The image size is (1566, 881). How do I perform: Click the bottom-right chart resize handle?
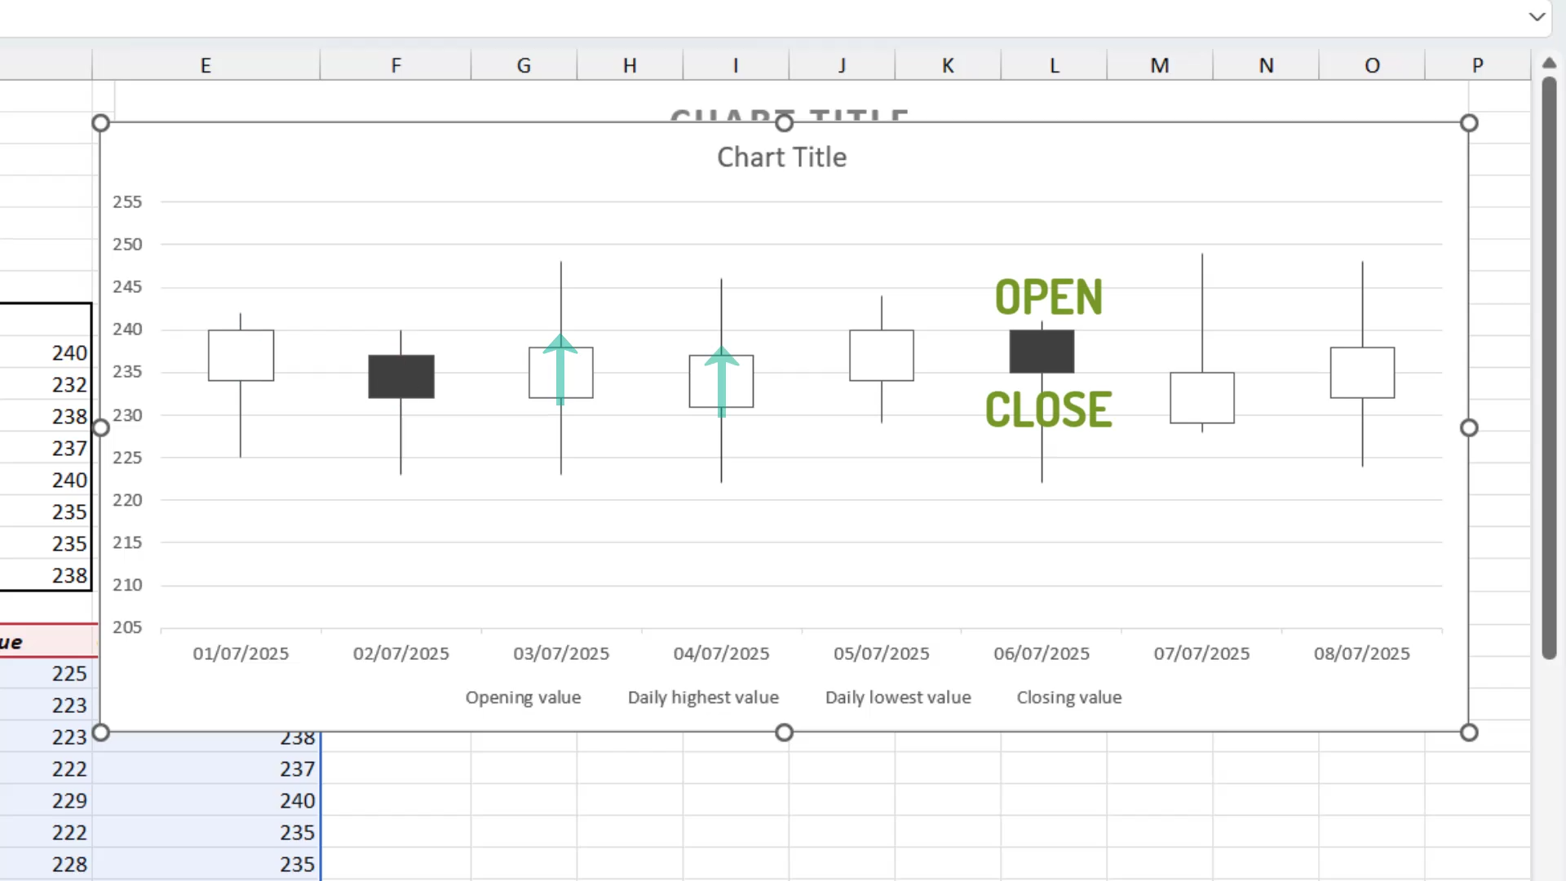click(x=1469, y=733)
